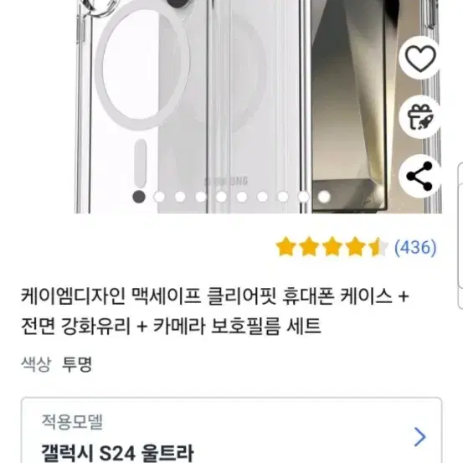Viewport: 463px width, 463px height.
Task: Tap the main product phone case image
Action: point(259,106)
